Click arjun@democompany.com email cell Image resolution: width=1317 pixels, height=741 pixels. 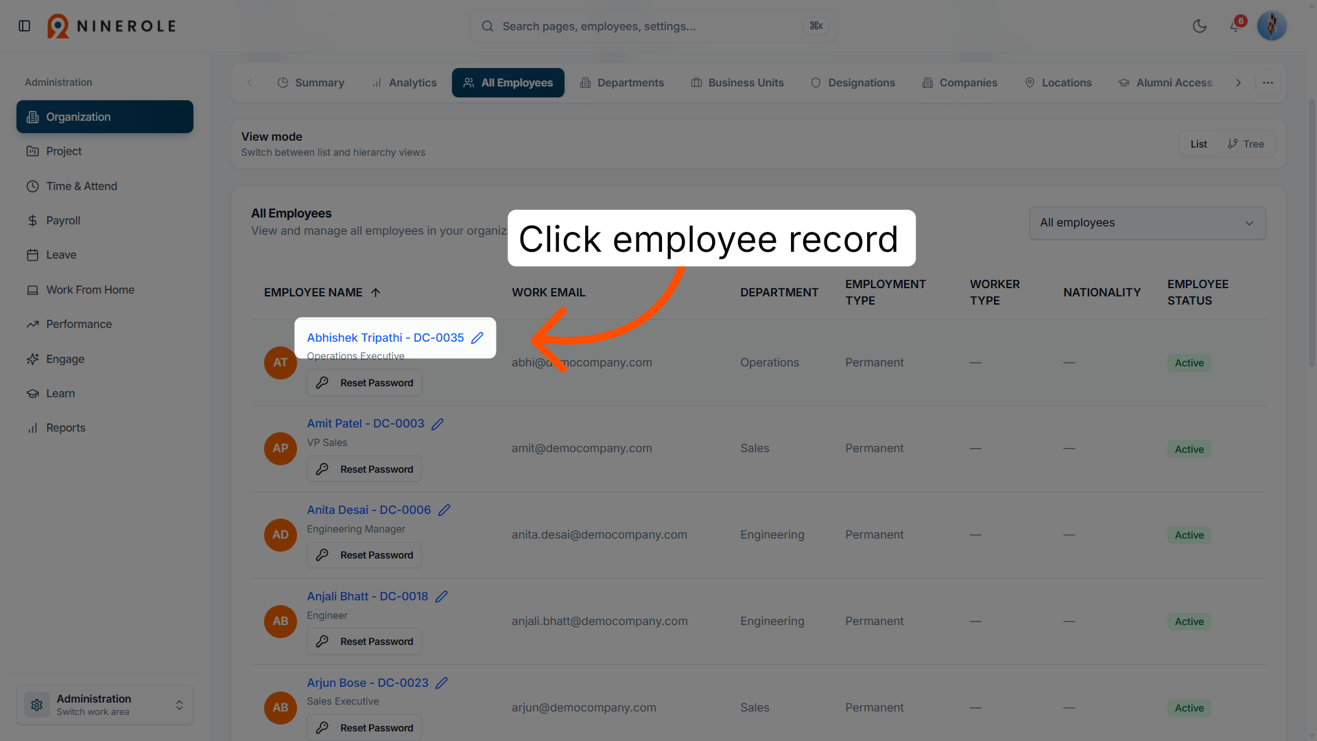pyautogui.click(x=584, y=707)
